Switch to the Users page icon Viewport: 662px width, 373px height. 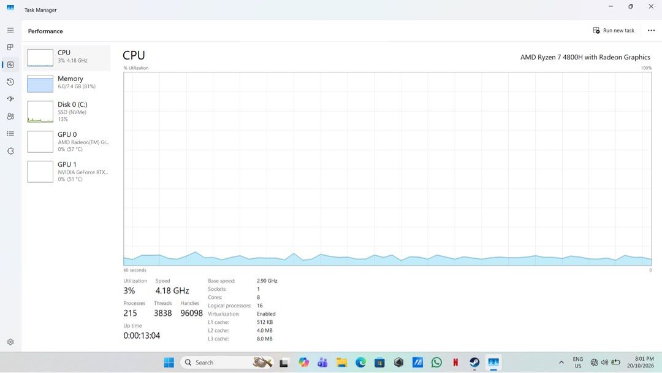(x=10, y=116)
